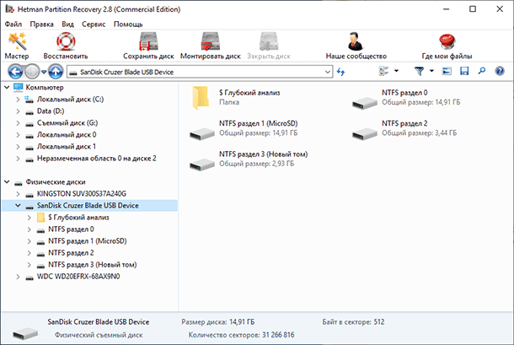Viewport: 514px width, 345px height.
Task: Click the Восстановить lifebuoy icon
Action: pos(66,41)
